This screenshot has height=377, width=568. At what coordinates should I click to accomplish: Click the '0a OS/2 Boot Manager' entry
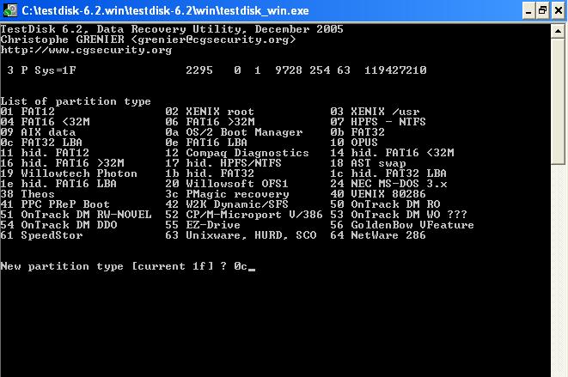pos(234,132)
